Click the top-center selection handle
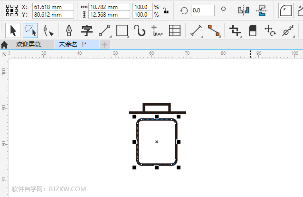 point(157,117)
